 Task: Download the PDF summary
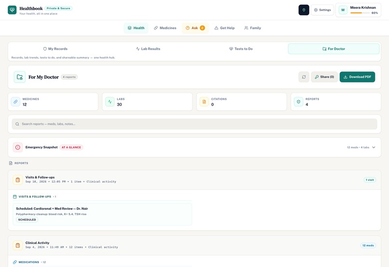click(357, 77)
